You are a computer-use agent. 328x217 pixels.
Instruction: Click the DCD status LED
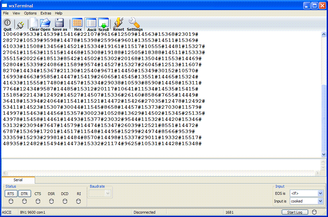[x=65, y=201]
